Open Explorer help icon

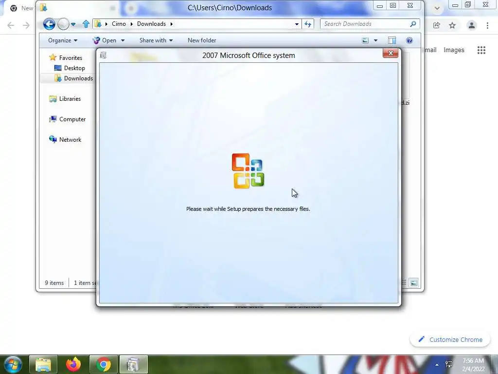409,40
